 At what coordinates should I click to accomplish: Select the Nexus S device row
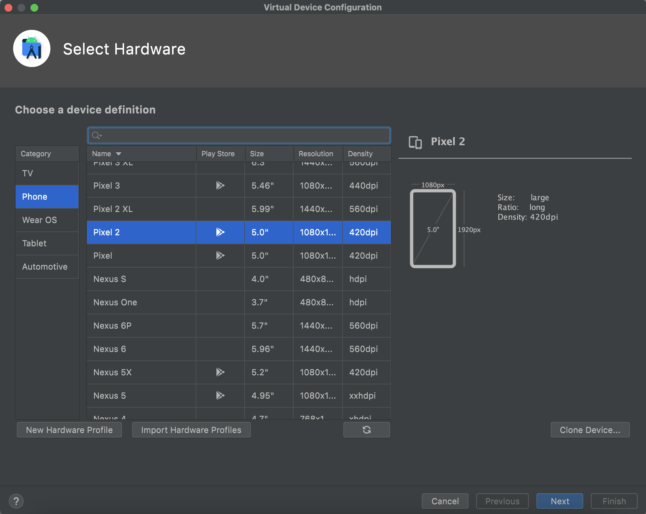(239, 279)
